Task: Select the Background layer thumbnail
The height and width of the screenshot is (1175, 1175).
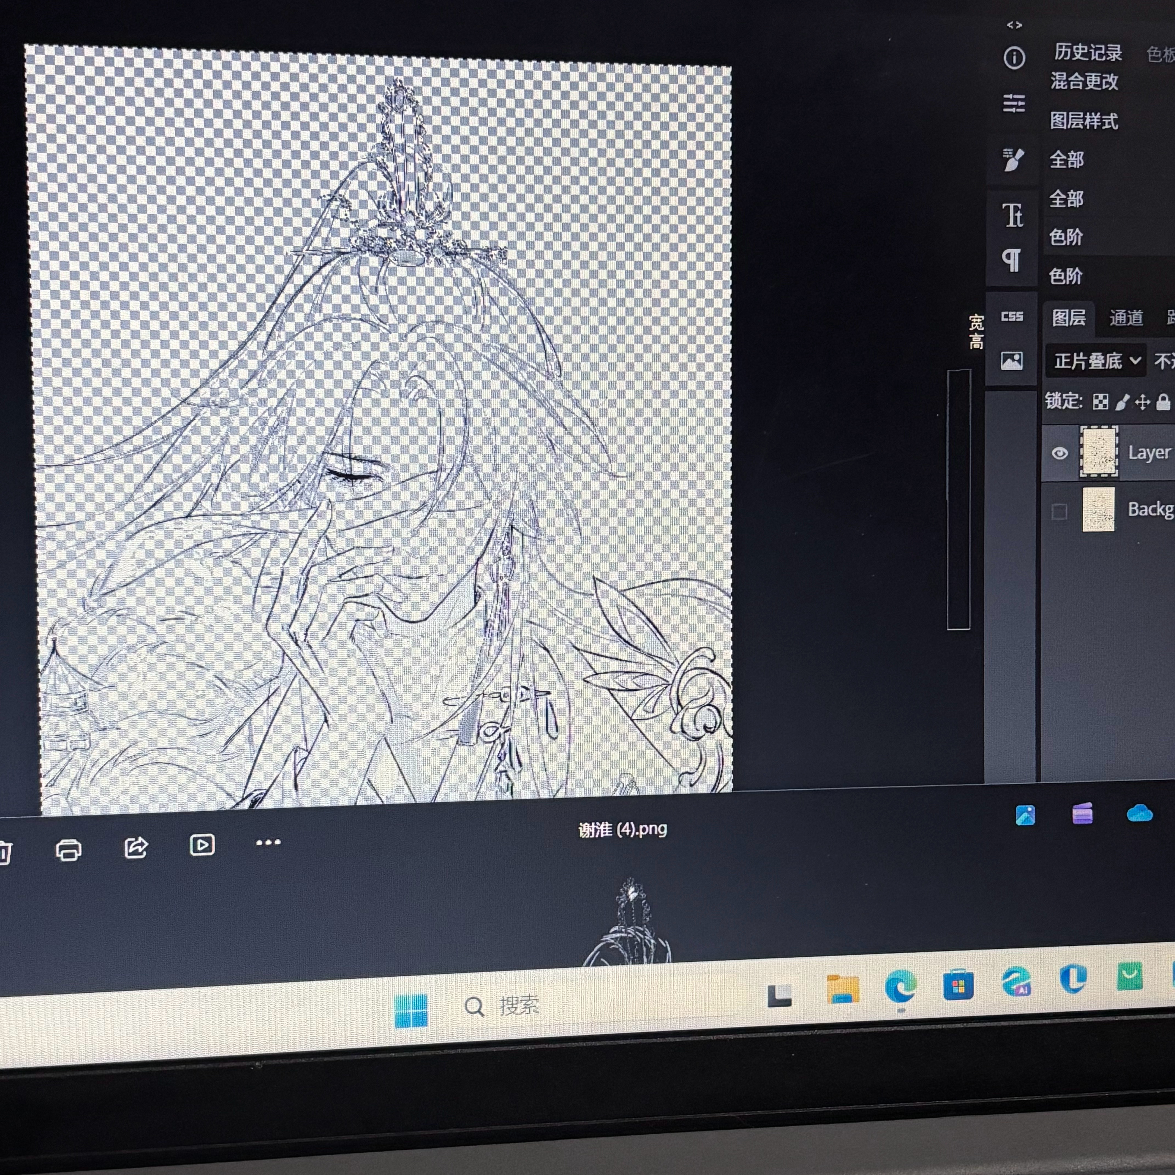Action: [x=1098, y=509]
